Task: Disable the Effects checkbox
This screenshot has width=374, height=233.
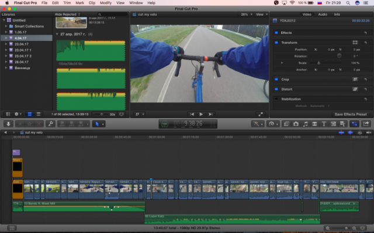Action: coord(276,33)
